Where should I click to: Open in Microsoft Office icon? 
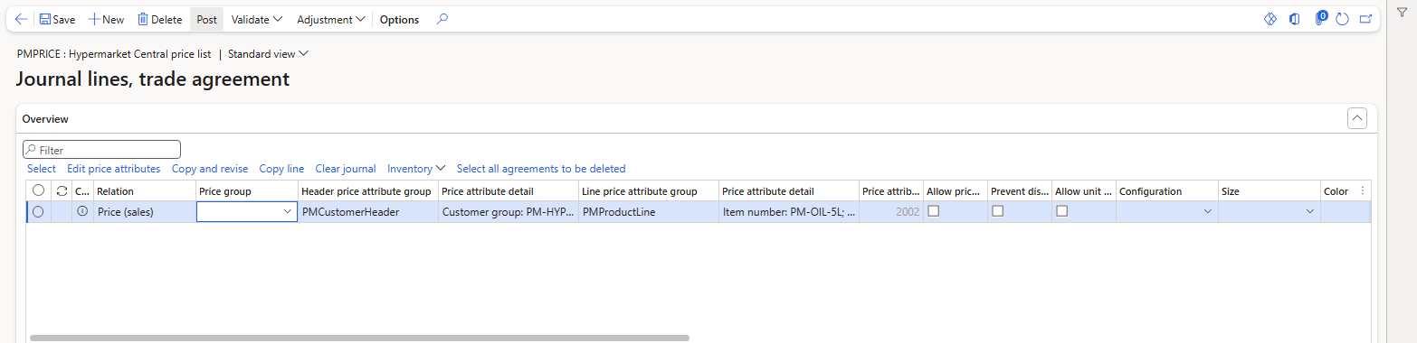point(1295,19)
